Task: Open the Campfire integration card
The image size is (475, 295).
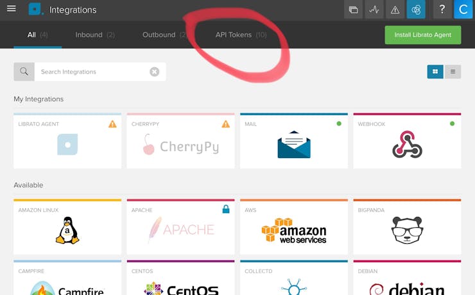Action: [67, 278]
